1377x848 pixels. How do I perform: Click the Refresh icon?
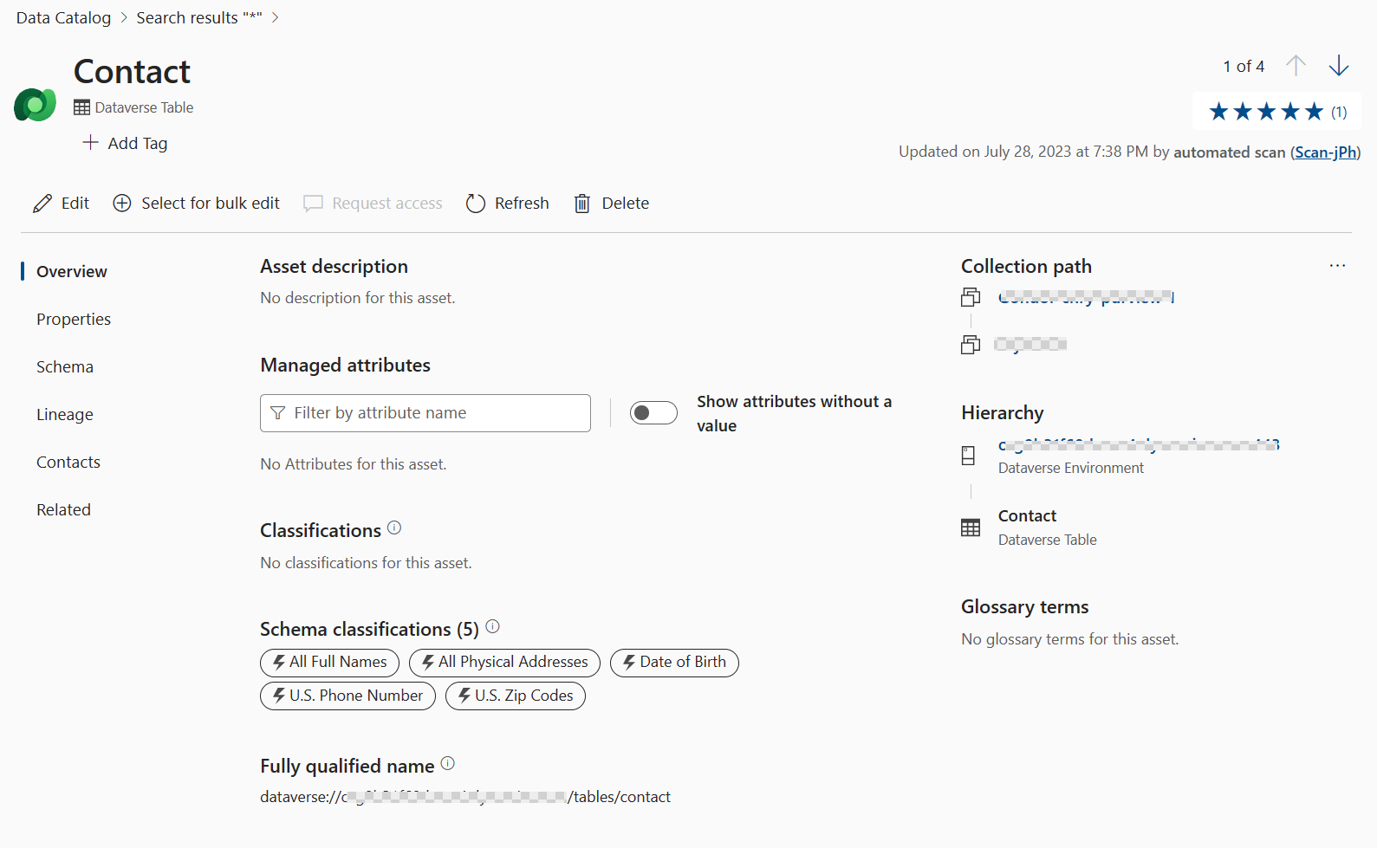[475, 203]
